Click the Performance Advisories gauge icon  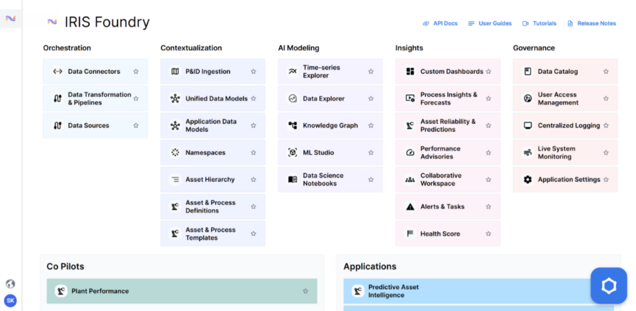pos(410,153)
